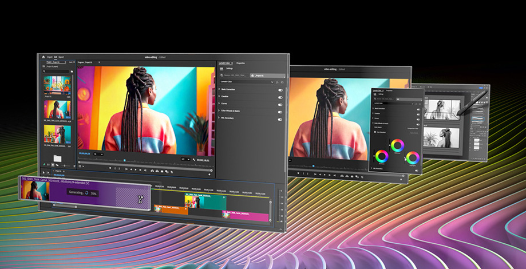The image size is (526, 269).
Task: Step forward one frame in main monitor
Action: (x=140, y=170)
